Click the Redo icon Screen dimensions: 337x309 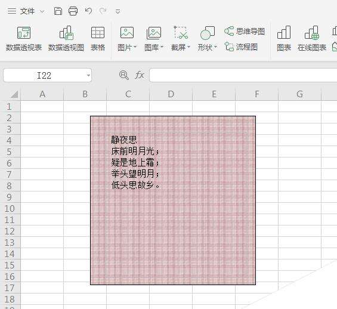[x=103, y=11]
